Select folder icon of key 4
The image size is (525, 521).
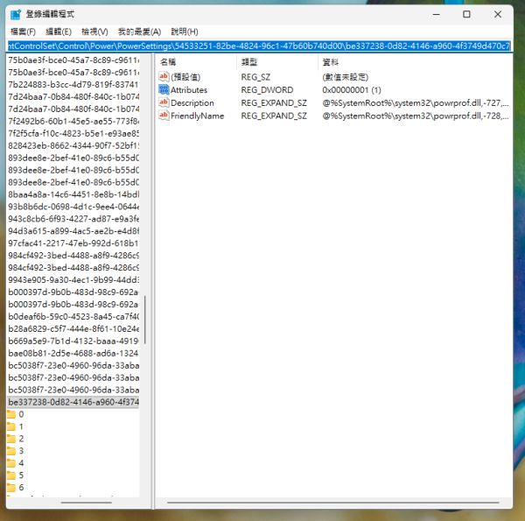click(11, 463)
